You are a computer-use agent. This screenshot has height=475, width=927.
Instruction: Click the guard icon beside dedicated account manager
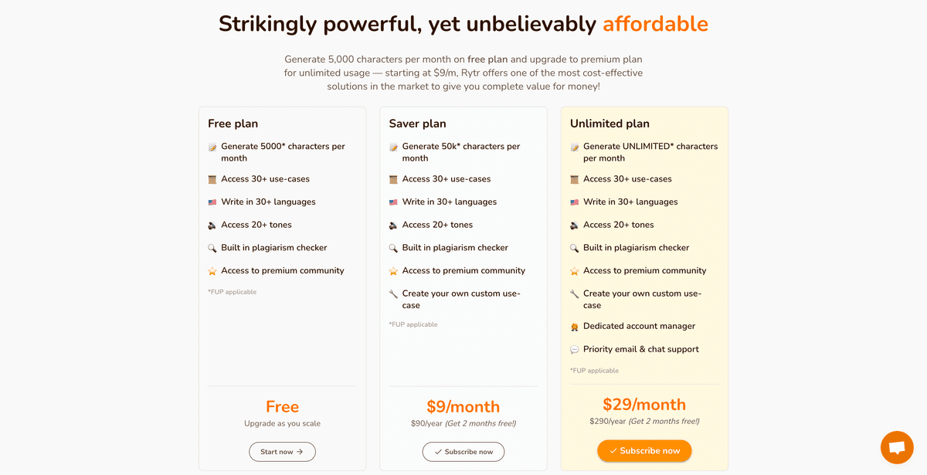pos(575,326)
